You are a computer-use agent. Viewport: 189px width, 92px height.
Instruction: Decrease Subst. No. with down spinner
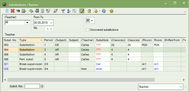tap(42, 87)
